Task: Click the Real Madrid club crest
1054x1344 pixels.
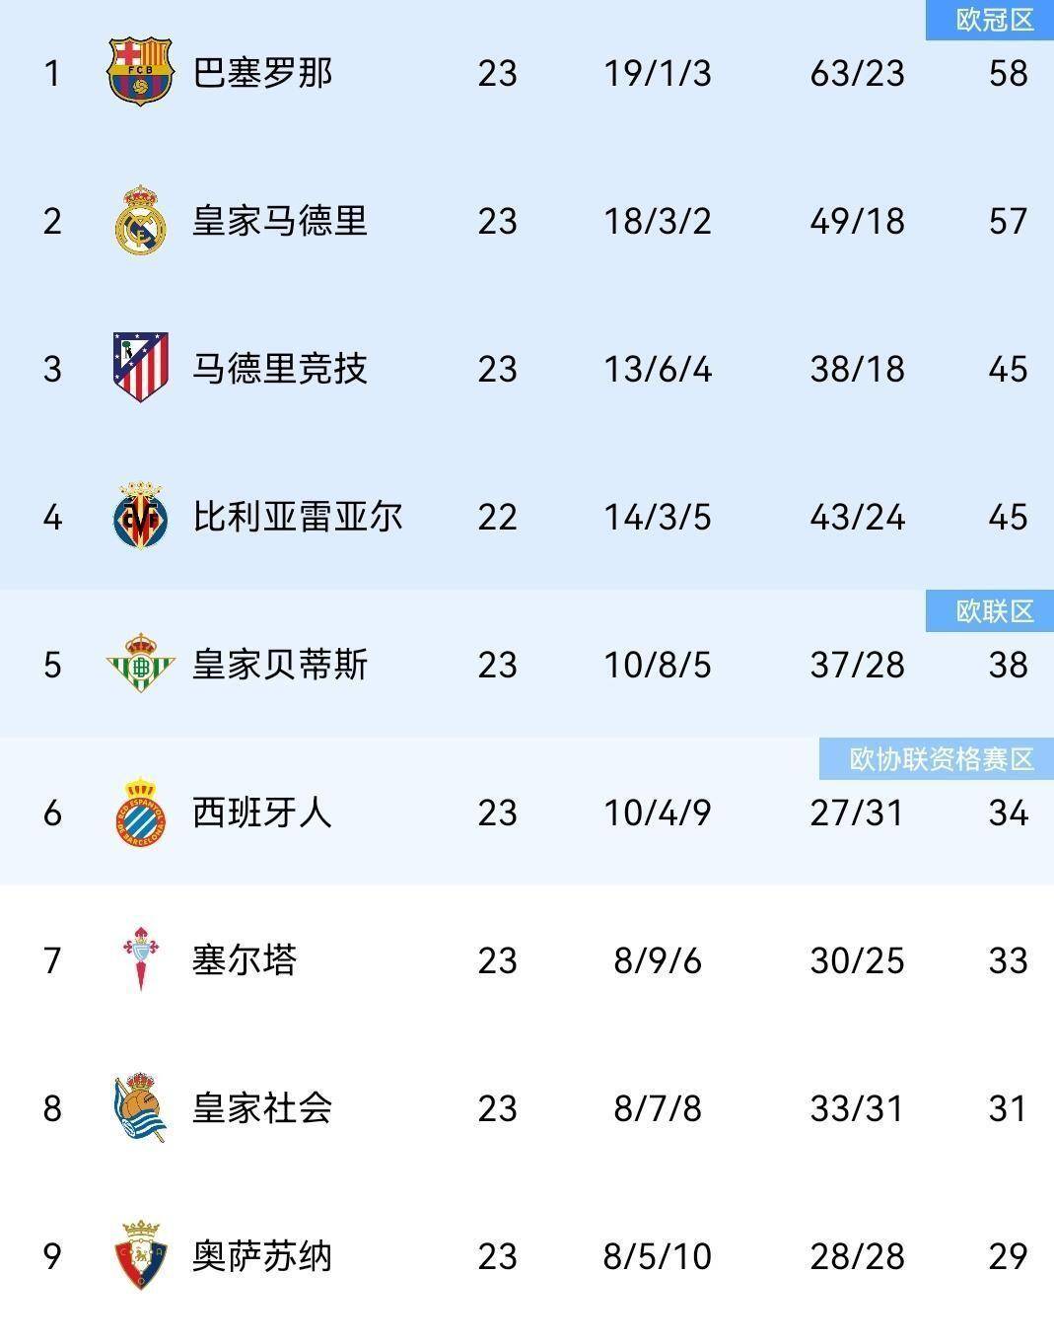Action: [x=140, y=220]
